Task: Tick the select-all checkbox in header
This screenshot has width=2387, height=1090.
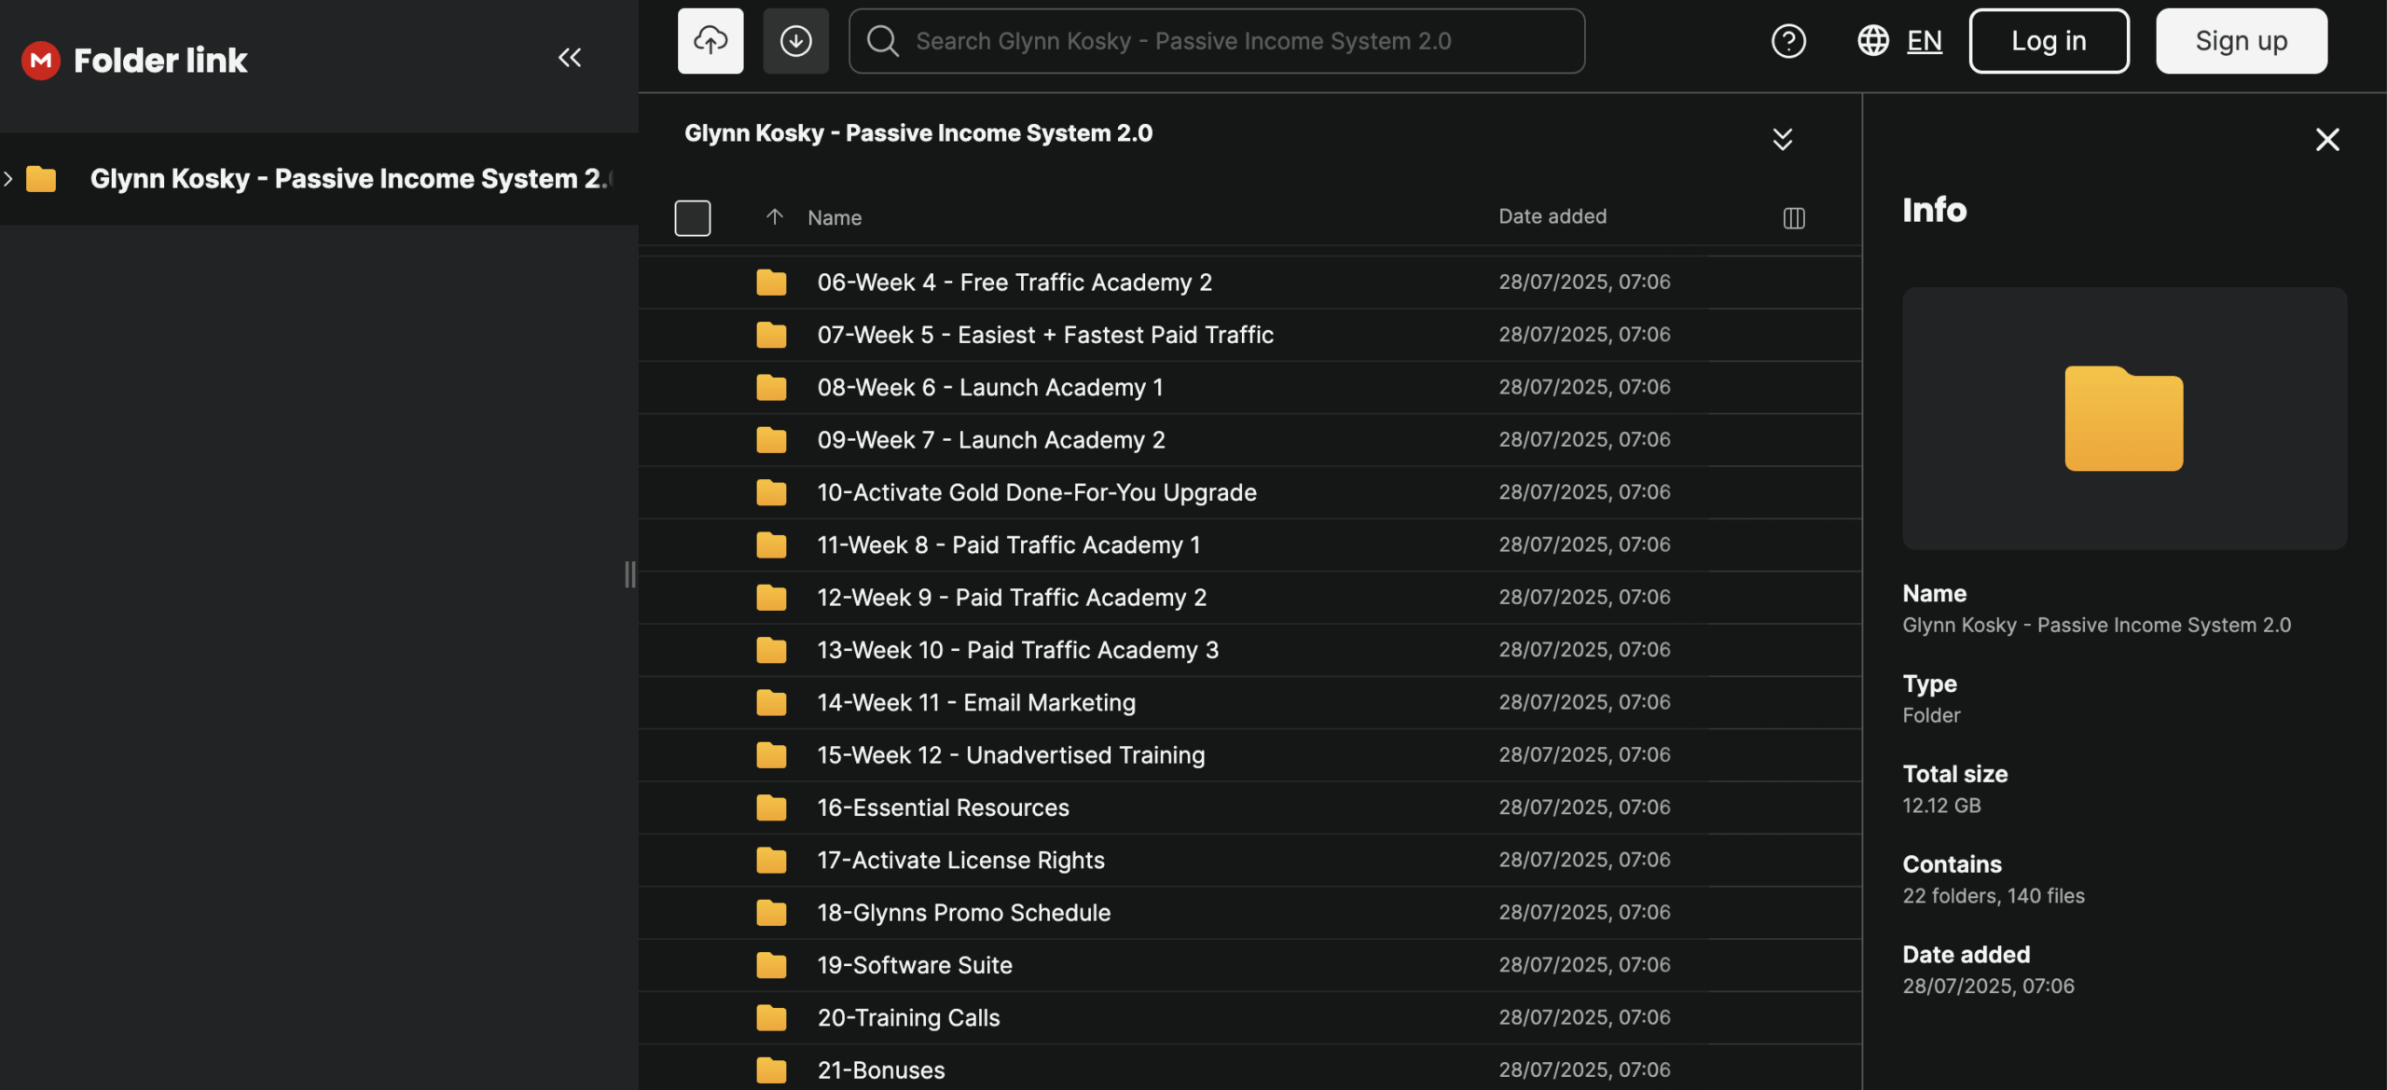Action: 693,218
